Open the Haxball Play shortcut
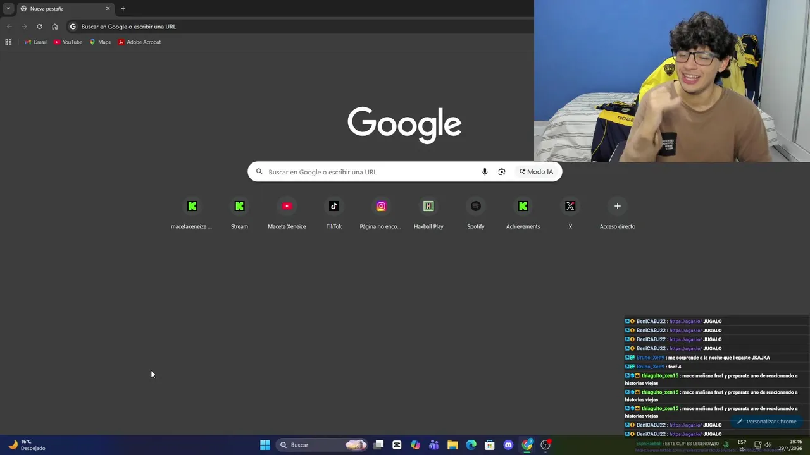The width and height of the screenshot is (810, 455). coord(428,214)
